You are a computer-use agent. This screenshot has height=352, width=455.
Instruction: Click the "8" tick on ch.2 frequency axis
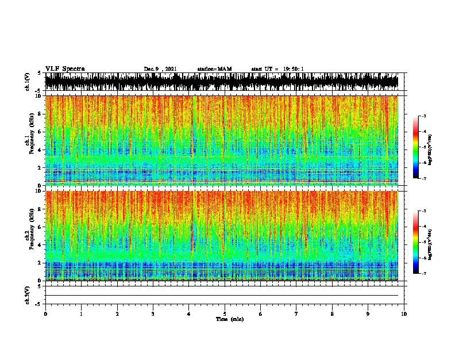click(x=40, y=209)
